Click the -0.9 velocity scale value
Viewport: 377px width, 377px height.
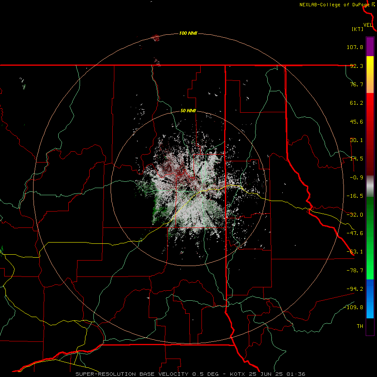tap(356, 178)
